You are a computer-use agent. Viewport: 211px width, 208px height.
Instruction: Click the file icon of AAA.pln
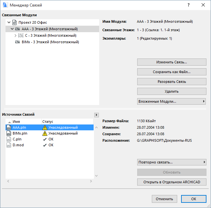coord(9,127)
